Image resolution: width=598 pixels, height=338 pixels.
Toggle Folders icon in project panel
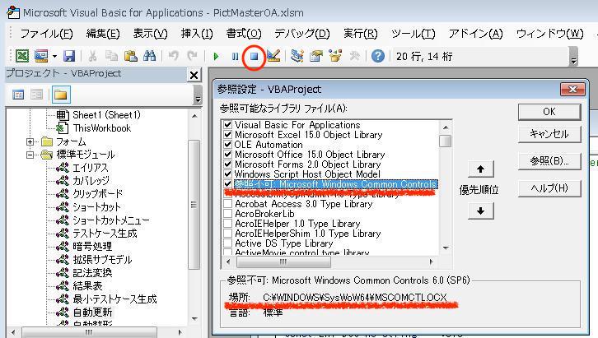pos(61,95)
